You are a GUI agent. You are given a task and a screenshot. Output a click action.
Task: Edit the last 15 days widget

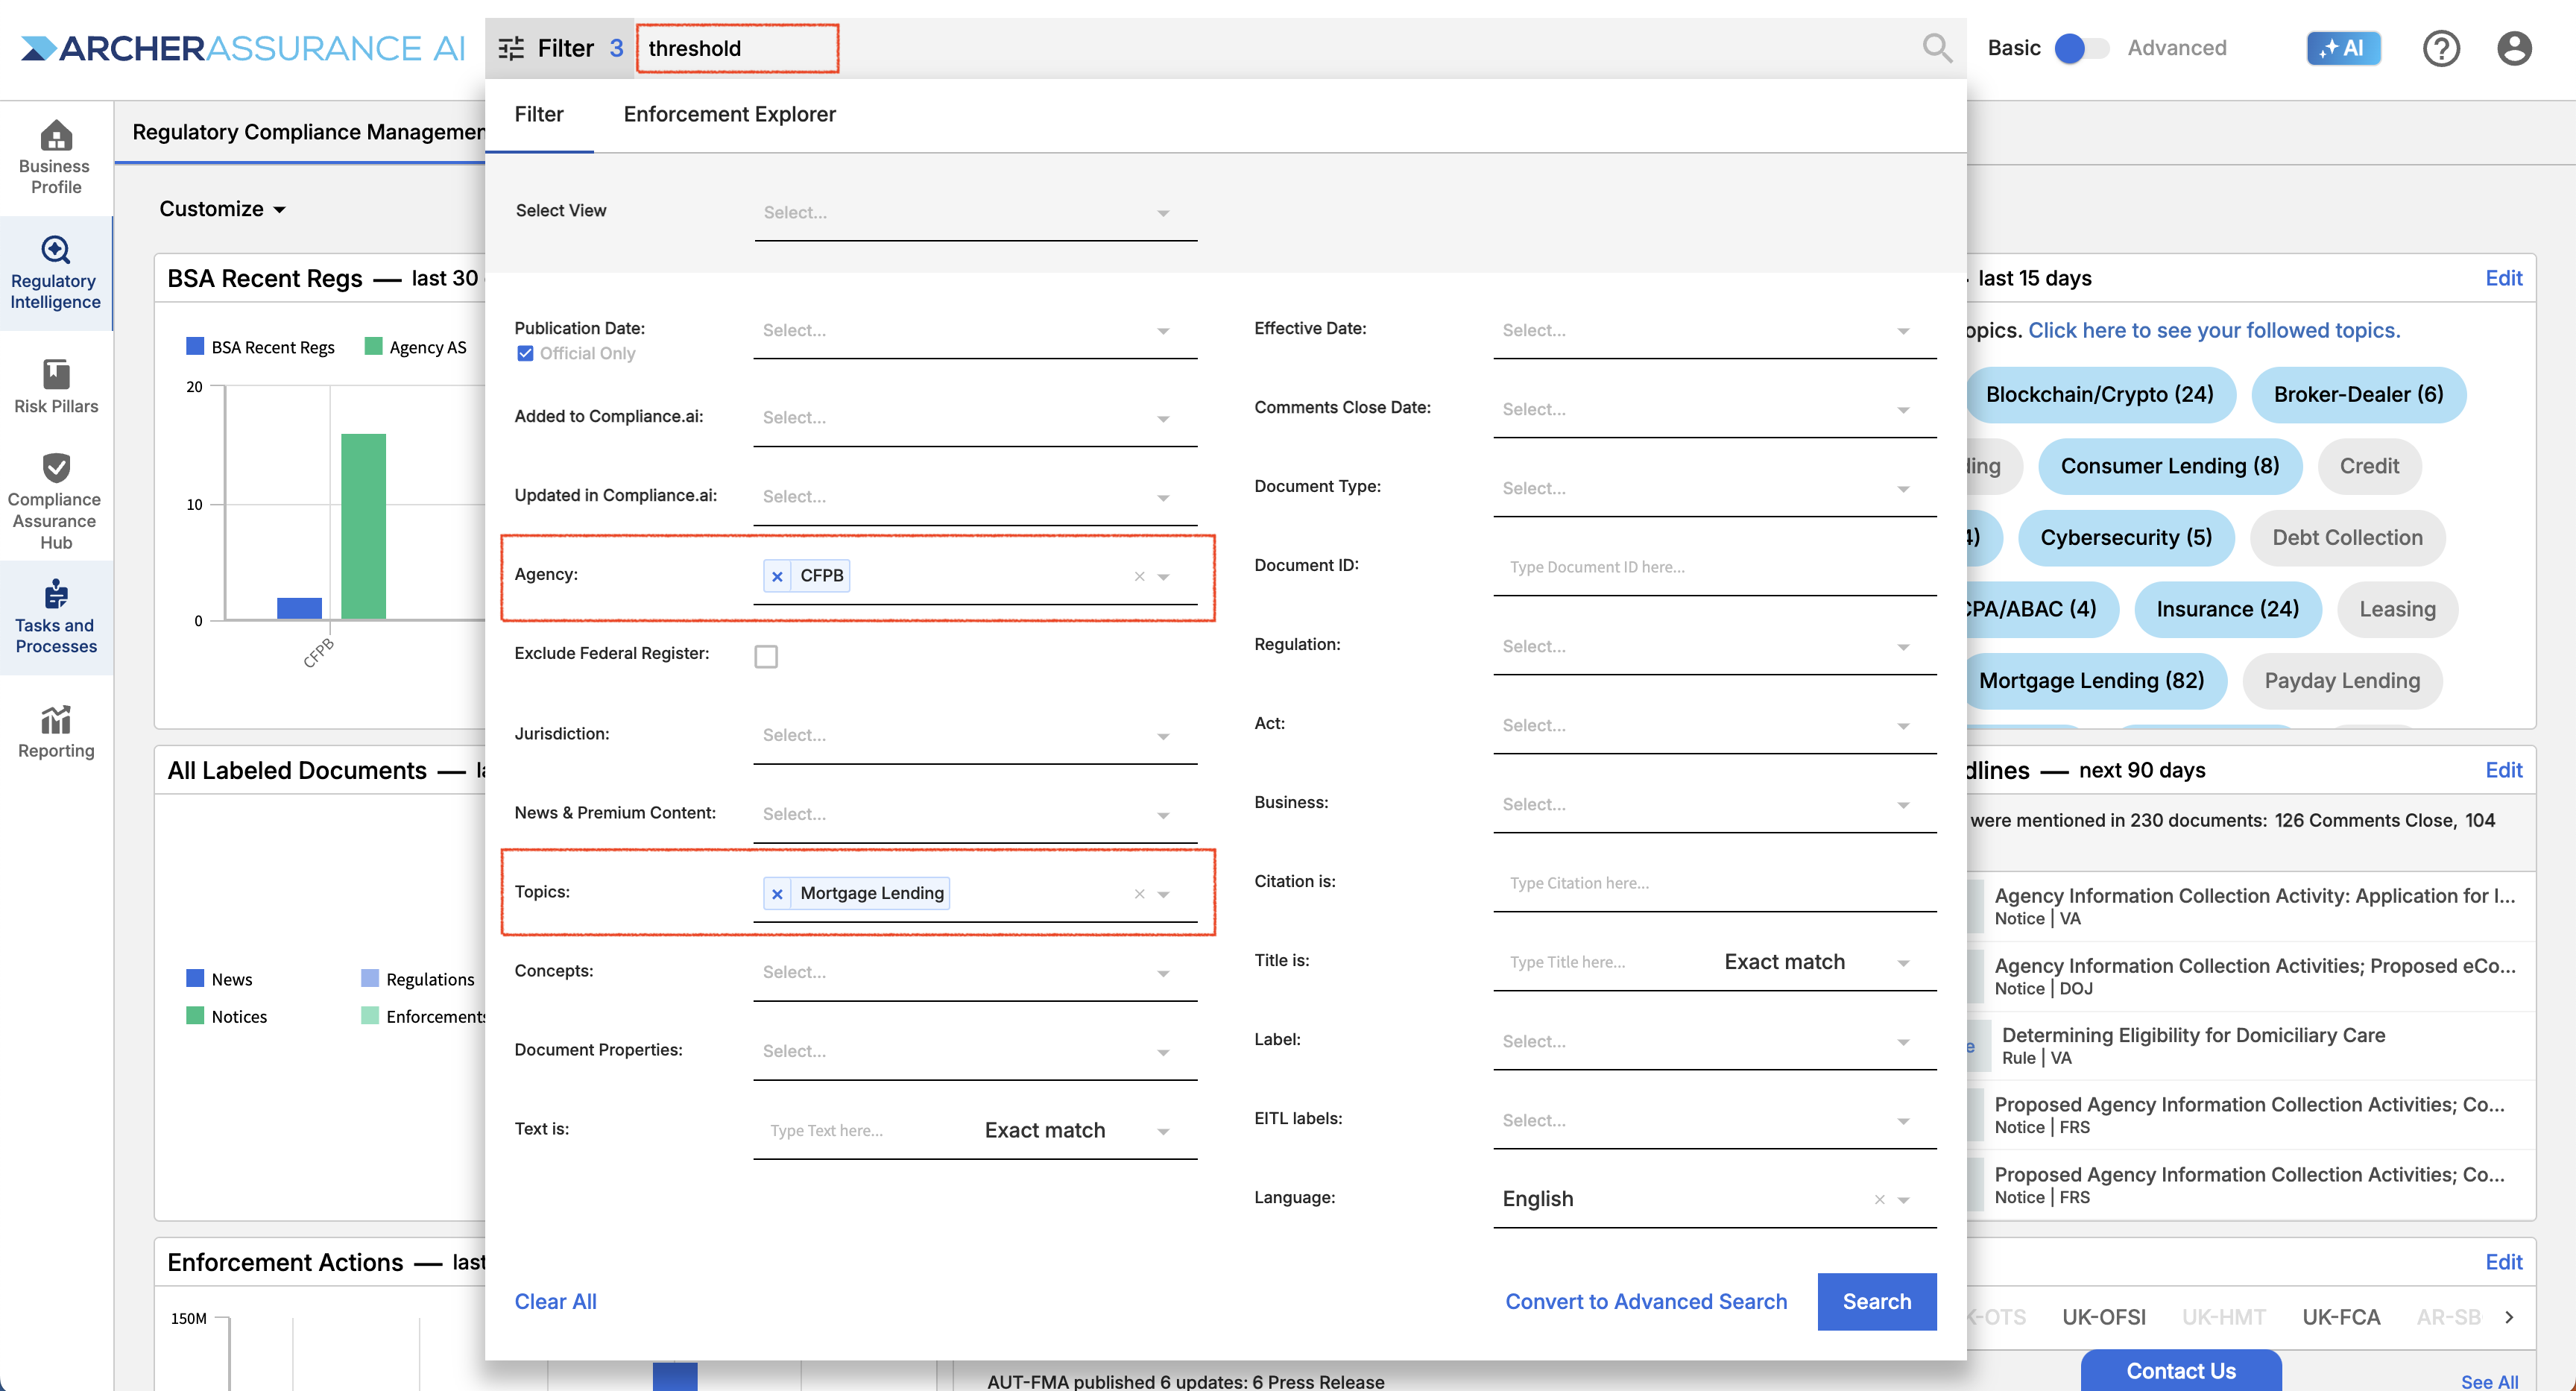(2503, 278)
